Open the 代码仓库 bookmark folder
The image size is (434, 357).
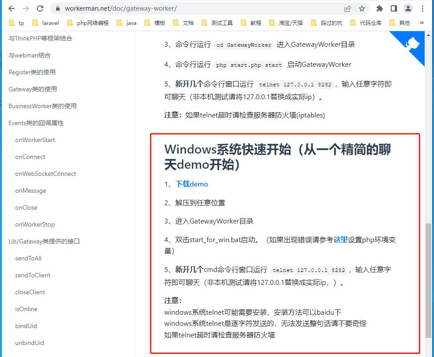pos(365,23)
